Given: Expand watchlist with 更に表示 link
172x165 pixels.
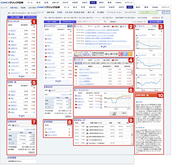Looking at the screenshot, I should (x=58, y=81).
